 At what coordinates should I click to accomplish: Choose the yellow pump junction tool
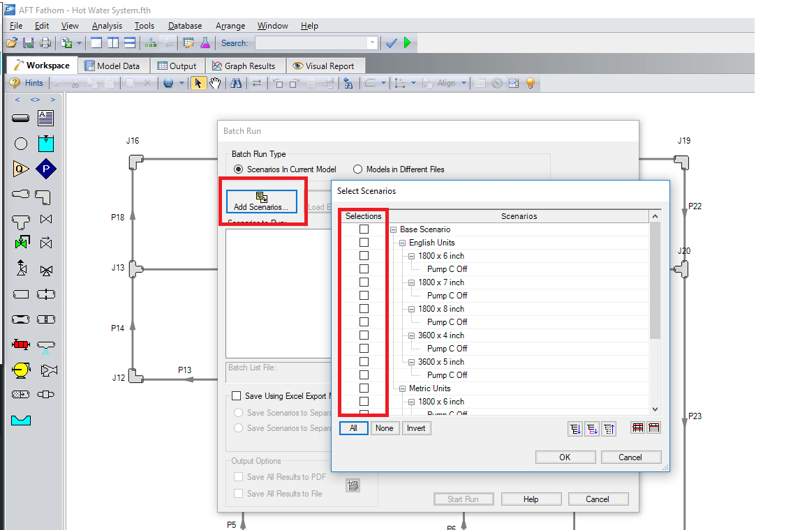point(21,370)
